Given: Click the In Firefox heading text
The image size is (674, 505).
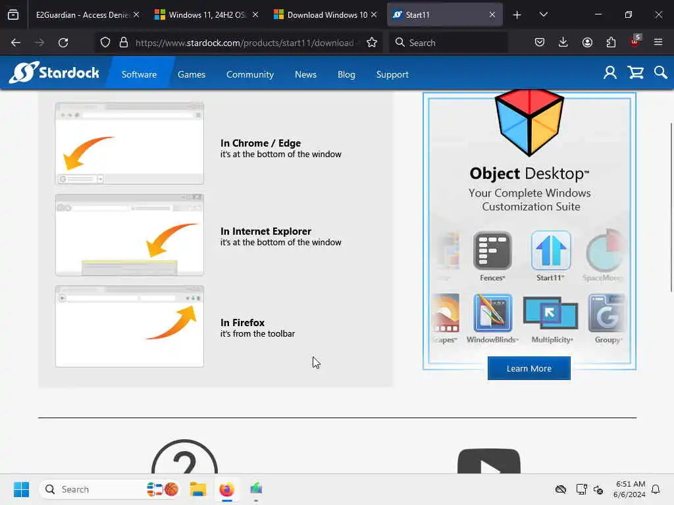Looking at the screenshot, I should 242,322.
